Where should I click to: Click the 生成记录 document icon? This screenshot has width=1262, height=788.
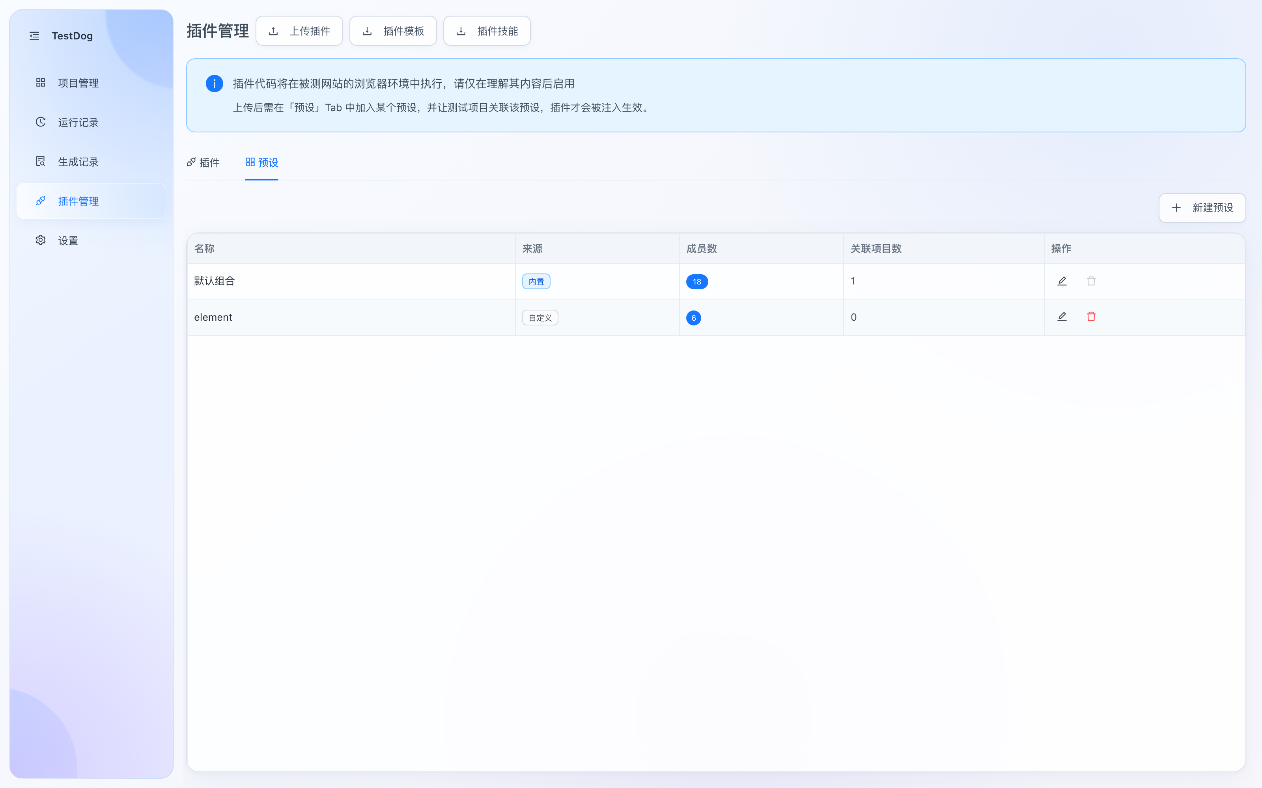tap(41, 162)
